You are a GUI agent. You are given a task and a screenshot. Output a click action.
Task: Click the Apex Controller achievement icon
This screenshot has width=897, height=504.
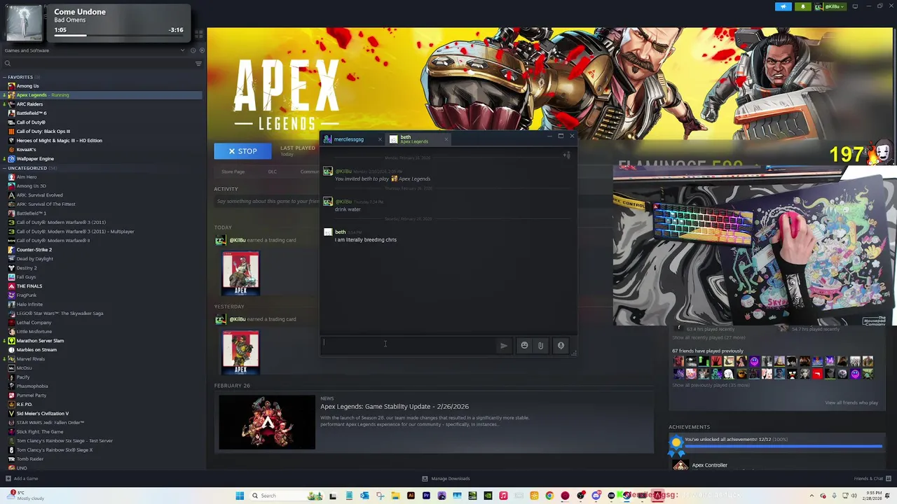[x=680, y=465]
